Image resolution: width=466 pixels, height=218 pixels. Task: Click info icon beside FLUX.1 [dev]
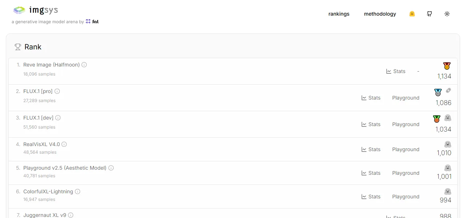click(x=58, y=118)
